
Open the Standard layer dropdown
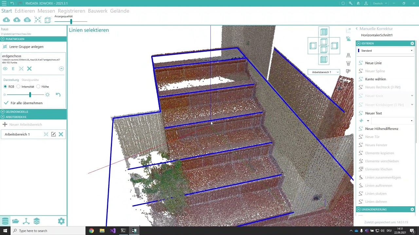click(x=385, y=51)
